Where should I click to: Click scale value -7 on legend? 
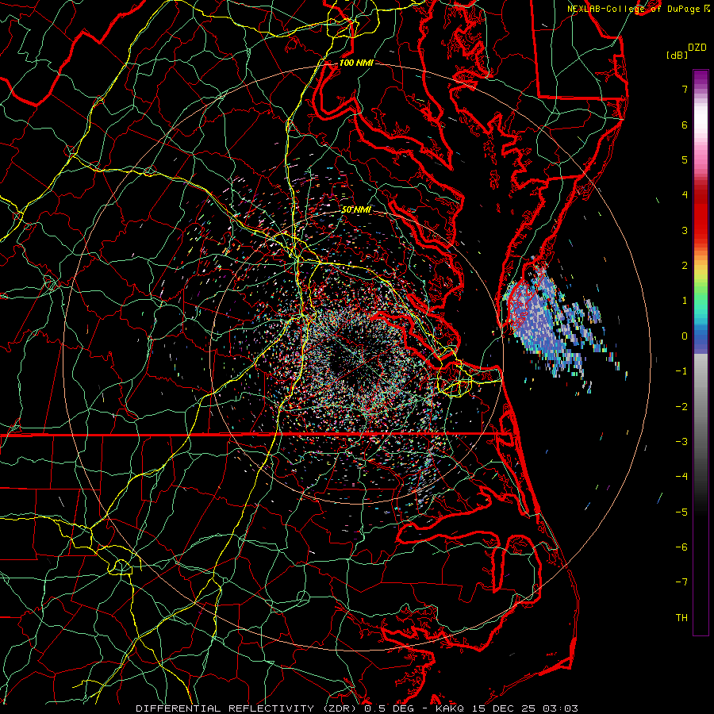(x=681, y=582)
